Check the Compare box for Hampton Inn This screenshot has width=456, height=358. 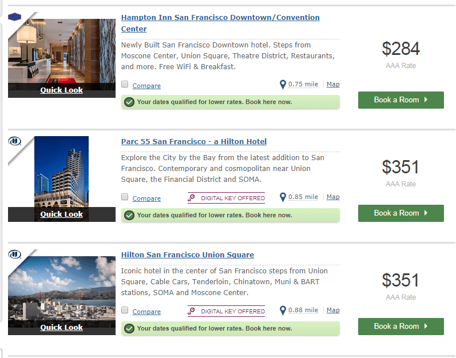125,85
